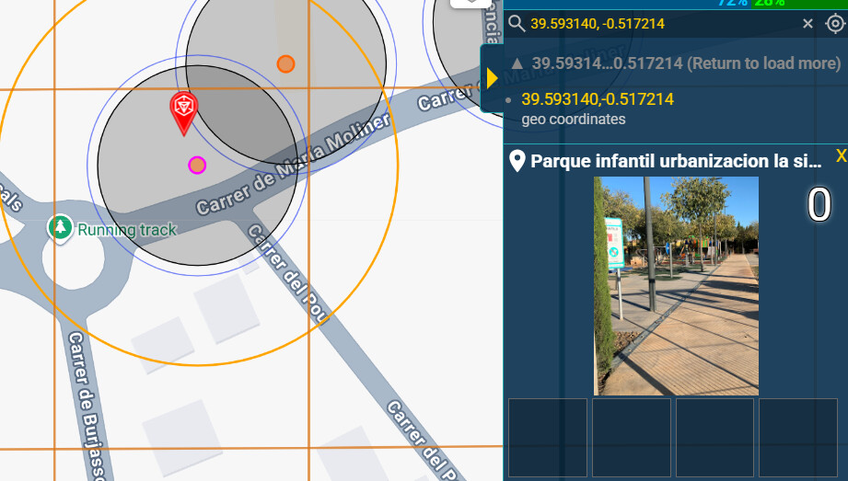This screenshot has width=848, height=481.
Task: Click inside the coordinates search field
Action: 663,24
